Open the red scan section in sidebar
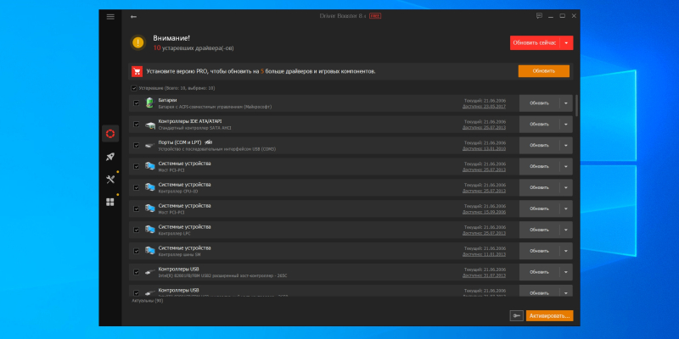The width and height of the screenshot is (679, 339). pyautogui.click(x=109, y=133)
